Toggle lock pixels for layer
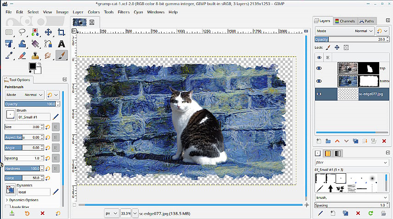This screenshot has width=393, height=219. (328, 47)
